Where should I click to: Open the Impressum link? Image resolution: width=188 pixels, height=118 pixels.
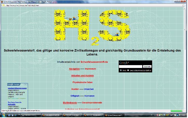tap(90, 69)
